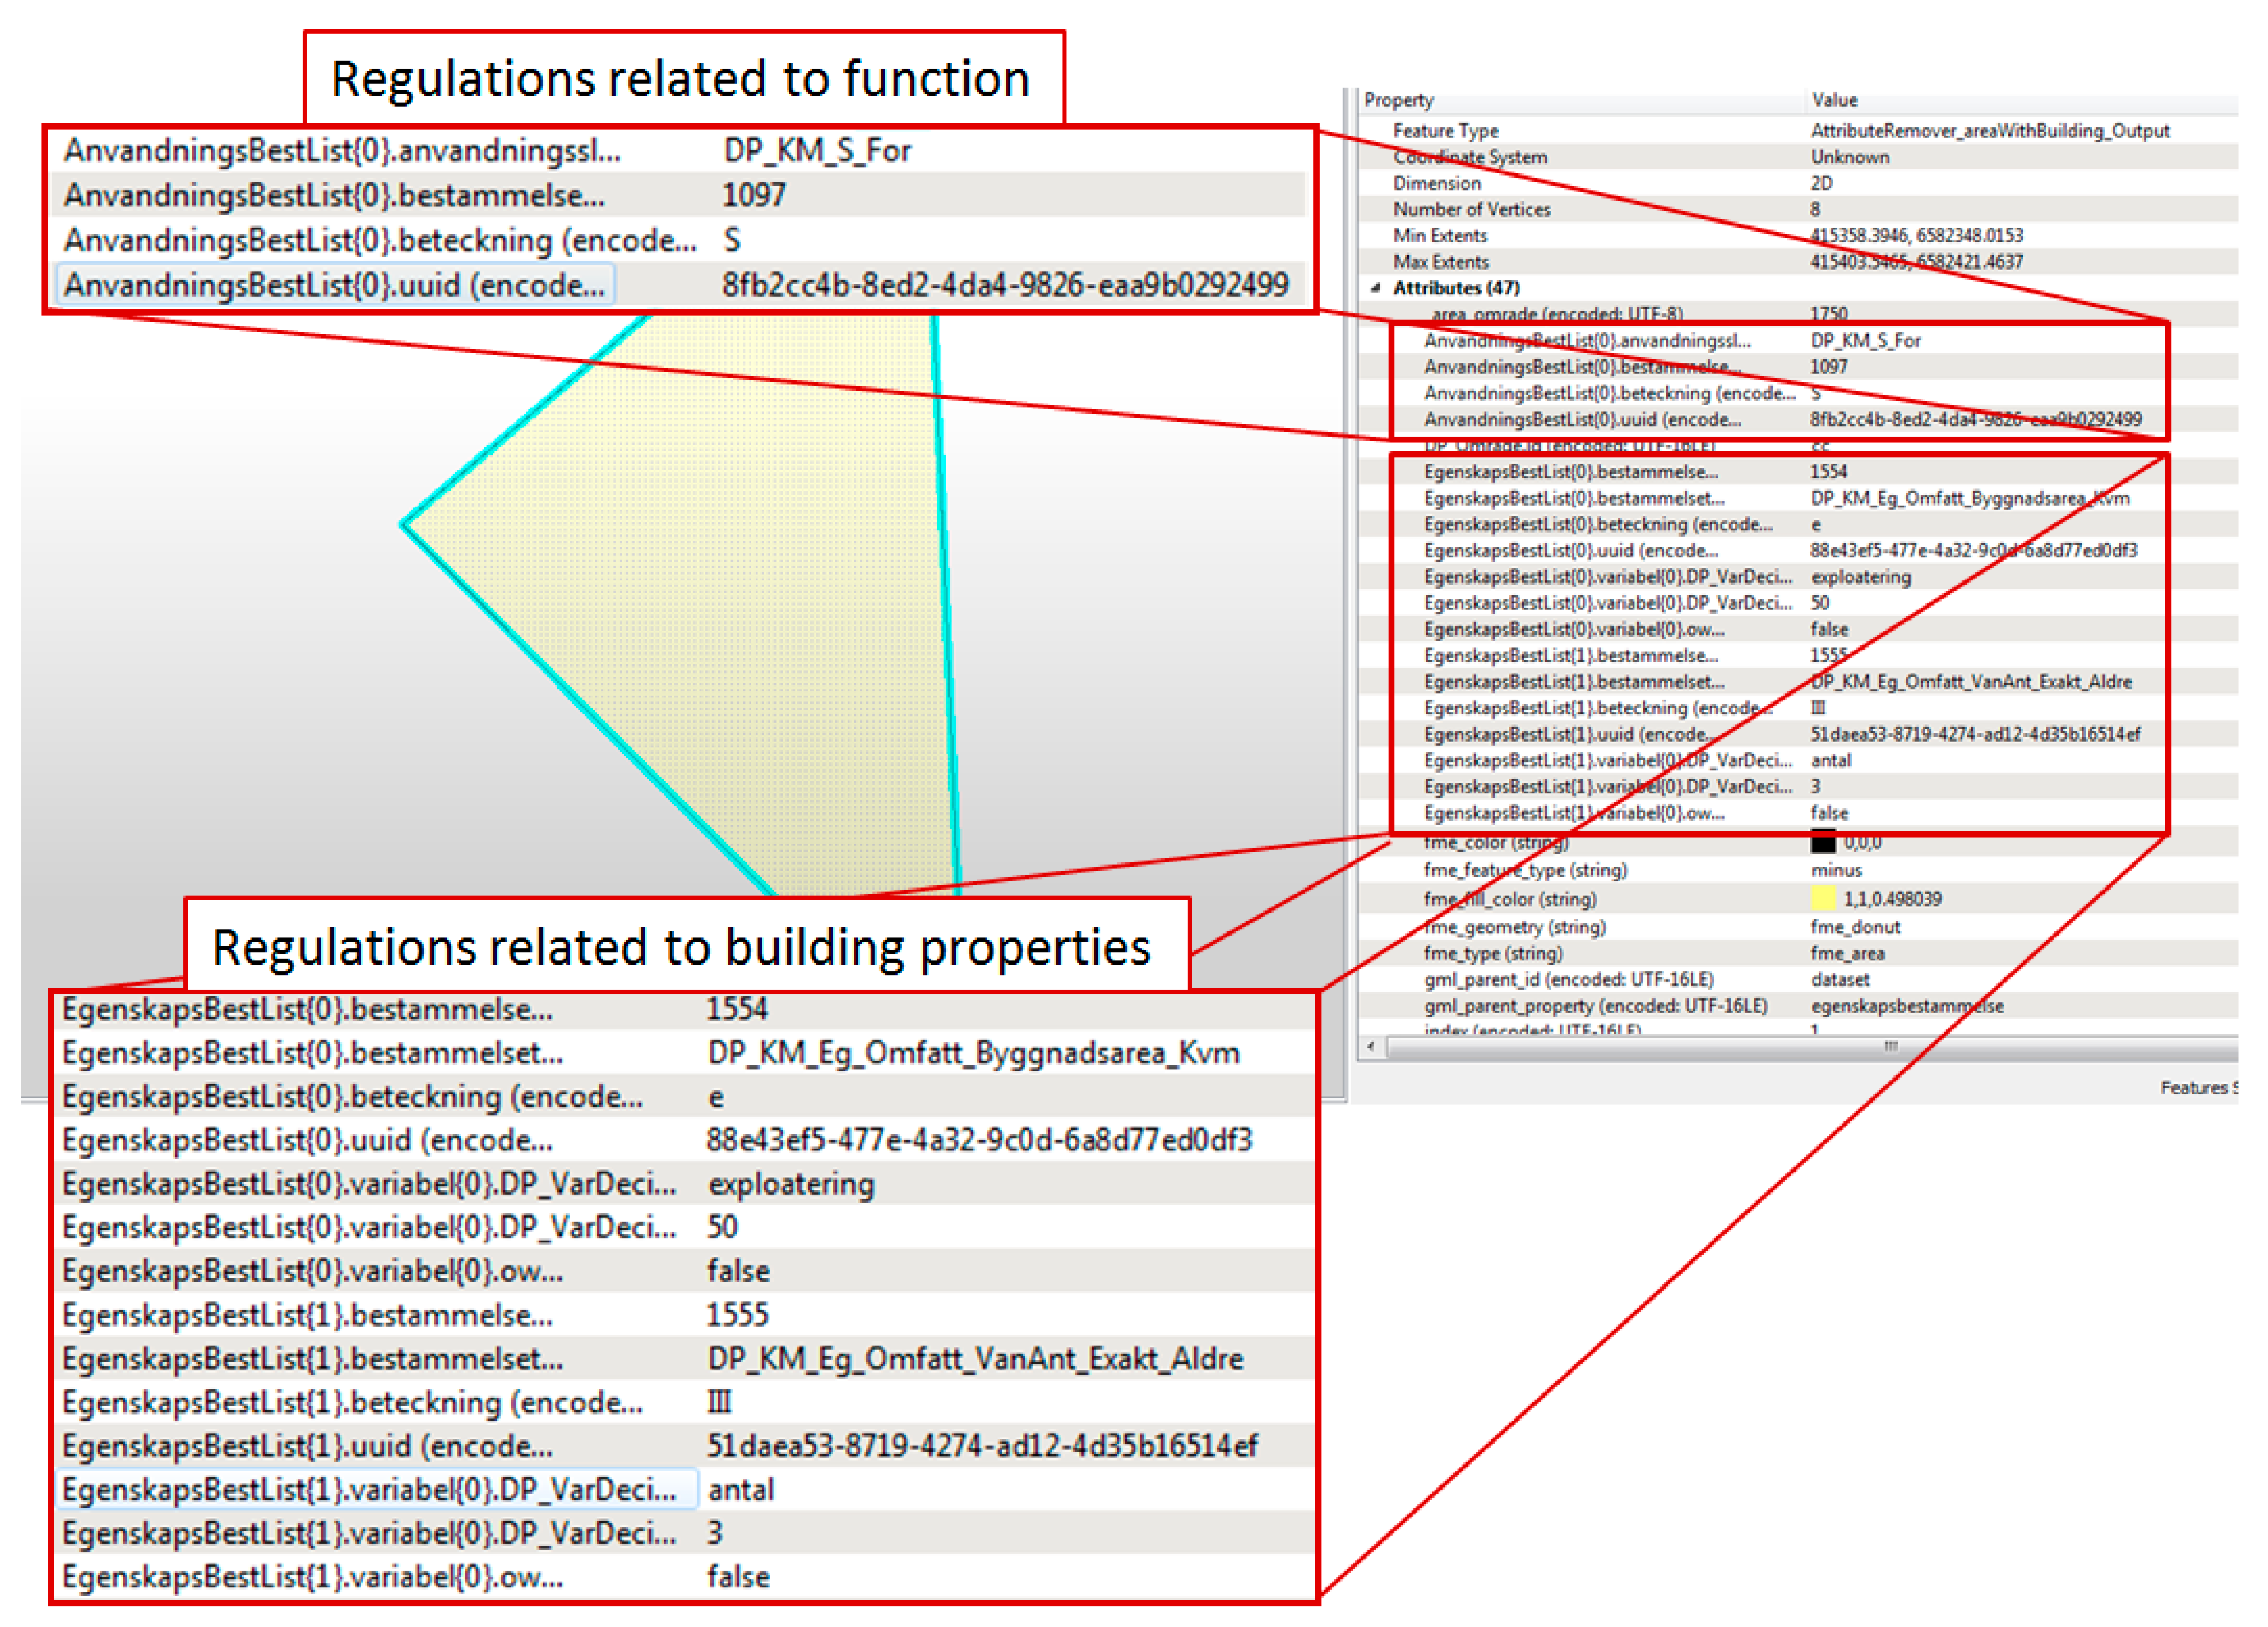Collapse the Attributes (47) tree arrow
The image size is (2268, 1627).
pyautogui.click(x=1377, y=288)
